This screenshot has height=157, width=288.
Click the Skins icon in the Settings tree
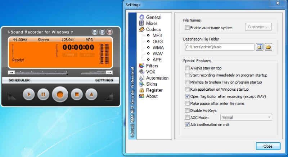coord(141,84)
